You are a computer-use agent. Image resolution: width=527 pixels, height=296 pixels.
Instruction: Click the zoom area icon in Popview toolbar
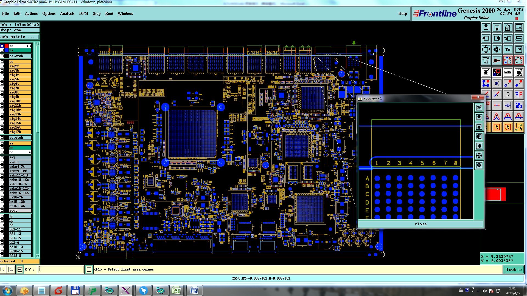(479, 107)
